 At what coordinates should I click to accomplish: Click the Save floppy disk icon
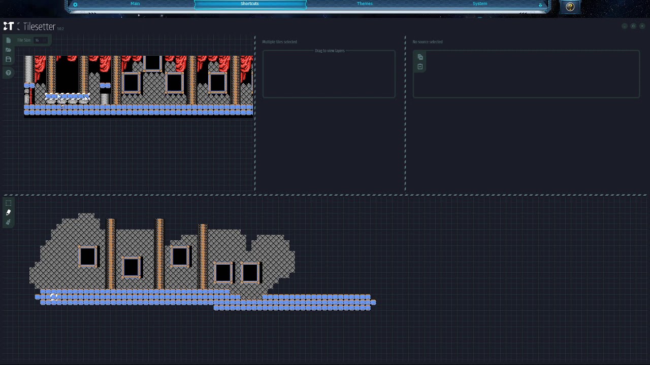pos(8,59)
